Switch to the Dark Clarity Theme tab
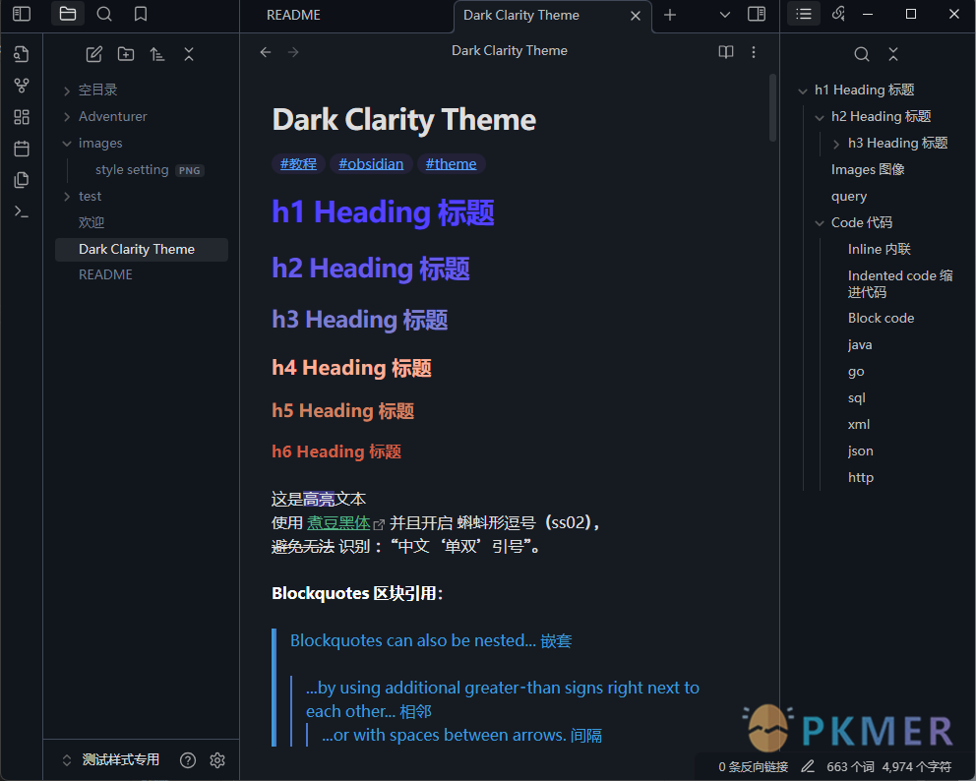Viewport: 976px width, 781px height. [x=521, y=15]
